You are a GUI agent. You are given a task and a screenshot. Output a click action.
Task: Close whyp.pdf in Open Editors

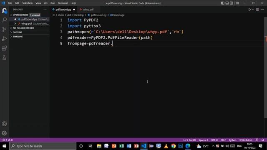[15, 24]
